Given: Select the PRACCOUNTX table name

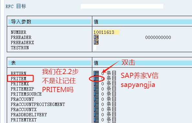Looking at the screenshot, I should tap(24, 109).
